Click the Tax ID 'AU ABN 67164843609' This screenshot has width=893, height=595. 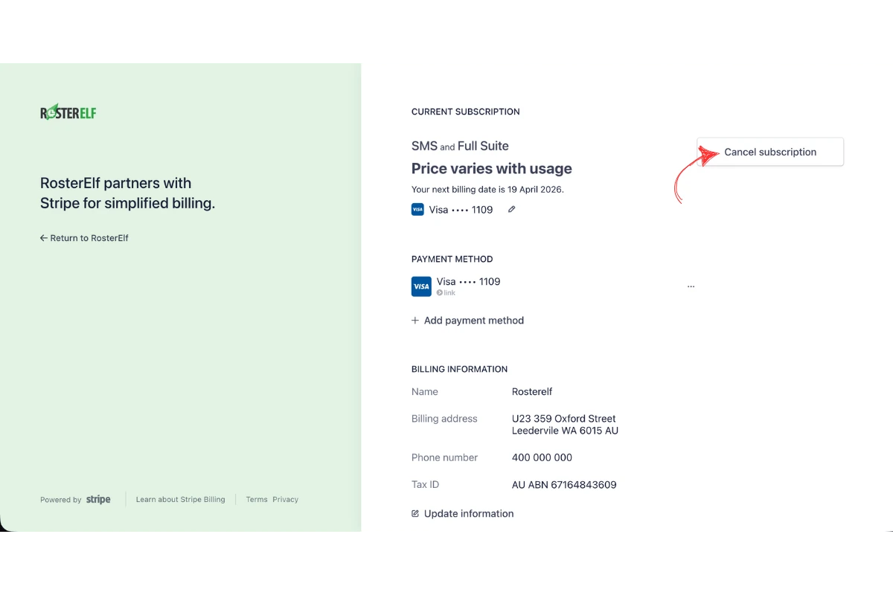point(564,485)
